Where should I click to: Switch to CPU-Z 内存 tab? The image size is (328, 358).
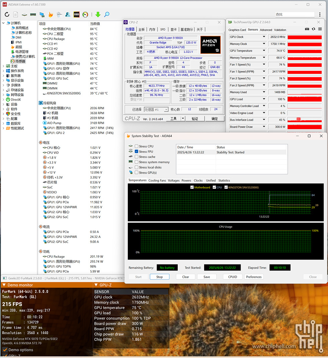pos(152,29)
